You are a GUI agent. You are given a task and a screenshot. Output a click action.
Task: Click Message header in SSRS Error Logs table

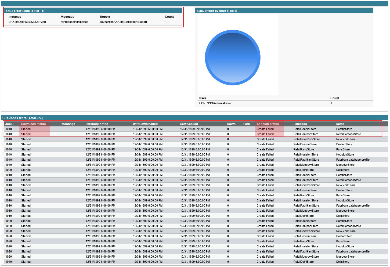click(x=67, y=17)
